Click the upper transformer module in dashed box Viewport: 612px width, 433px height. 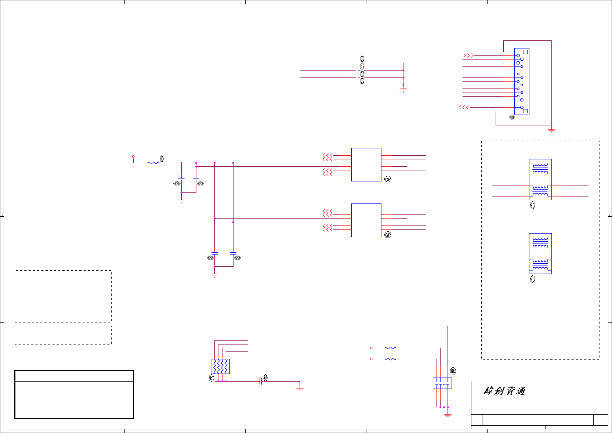coord(540,179)
